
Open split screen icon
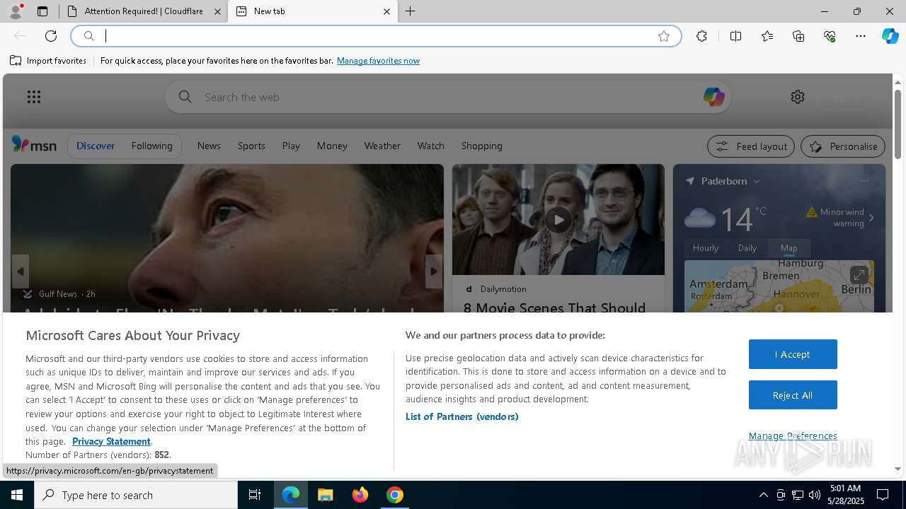point(735,36)
